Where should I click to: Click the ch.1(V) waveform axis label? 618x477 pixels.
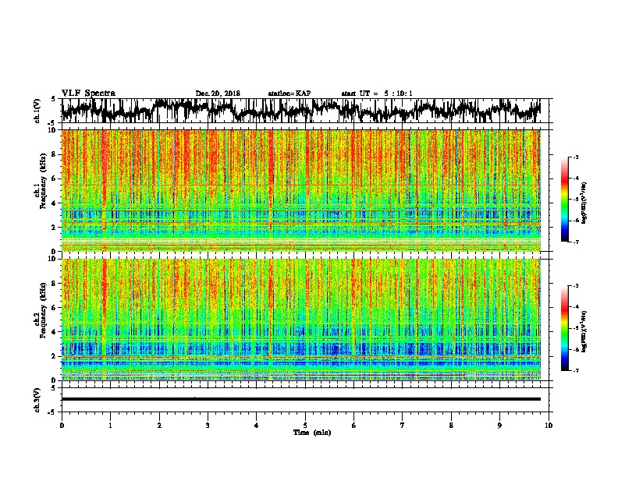click(37, 111)
